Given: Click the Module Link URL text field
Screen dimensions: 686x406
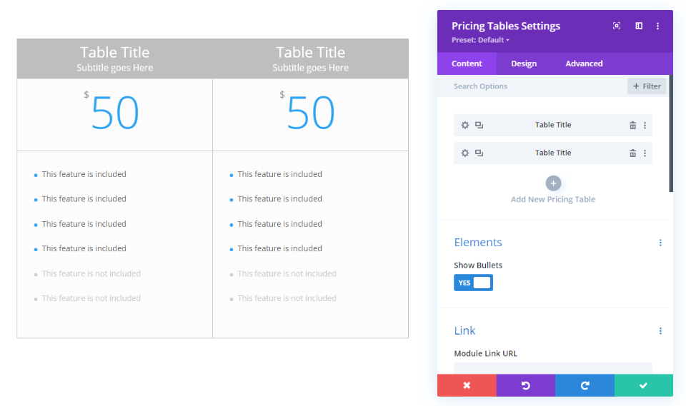Looking at the screenshot, I should [553, 368].
